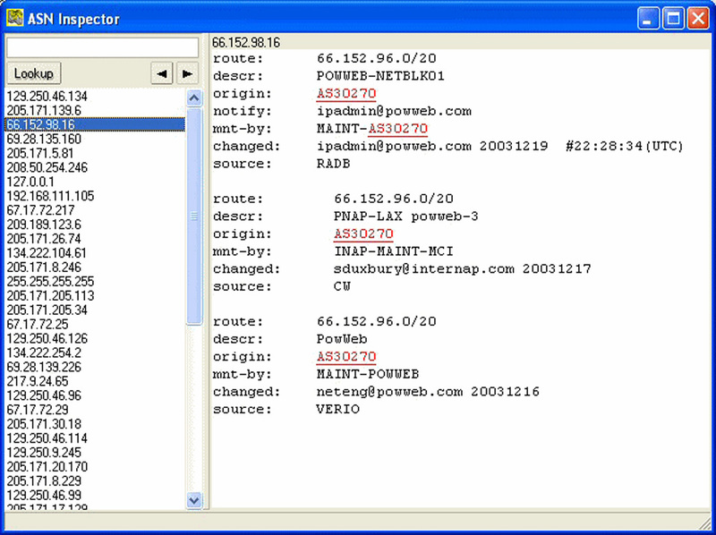This screenshot has height=535, width=716.
Task: Focus the IP address input field
Action: (x=102, y=47)
